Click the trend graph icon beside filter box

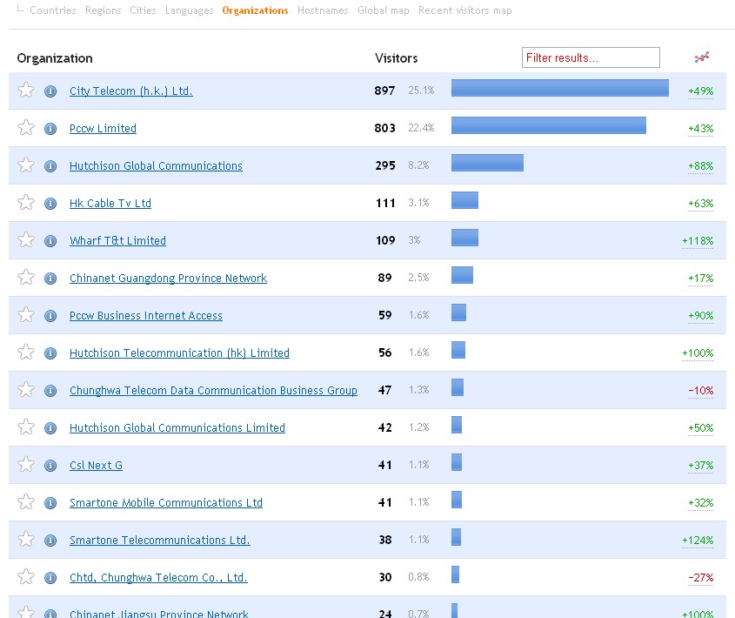pos(702,57)
